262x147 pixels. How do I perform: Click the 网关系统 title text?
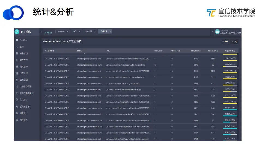click(x=26, y=32)
